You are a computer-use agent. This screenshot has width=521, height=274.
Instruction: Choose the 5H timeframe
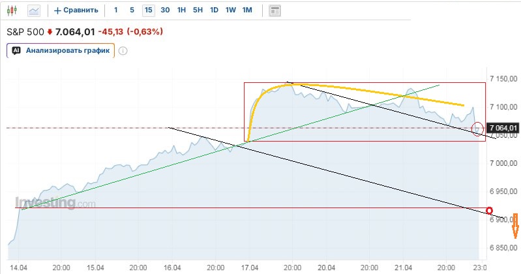(198, 10)
